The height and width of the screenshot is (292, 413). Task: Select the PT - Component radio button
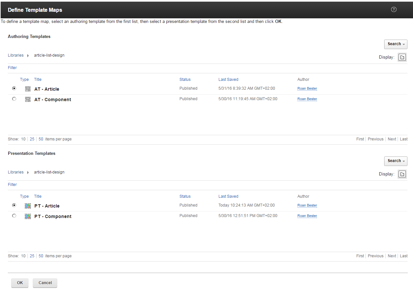coord(14,216)
